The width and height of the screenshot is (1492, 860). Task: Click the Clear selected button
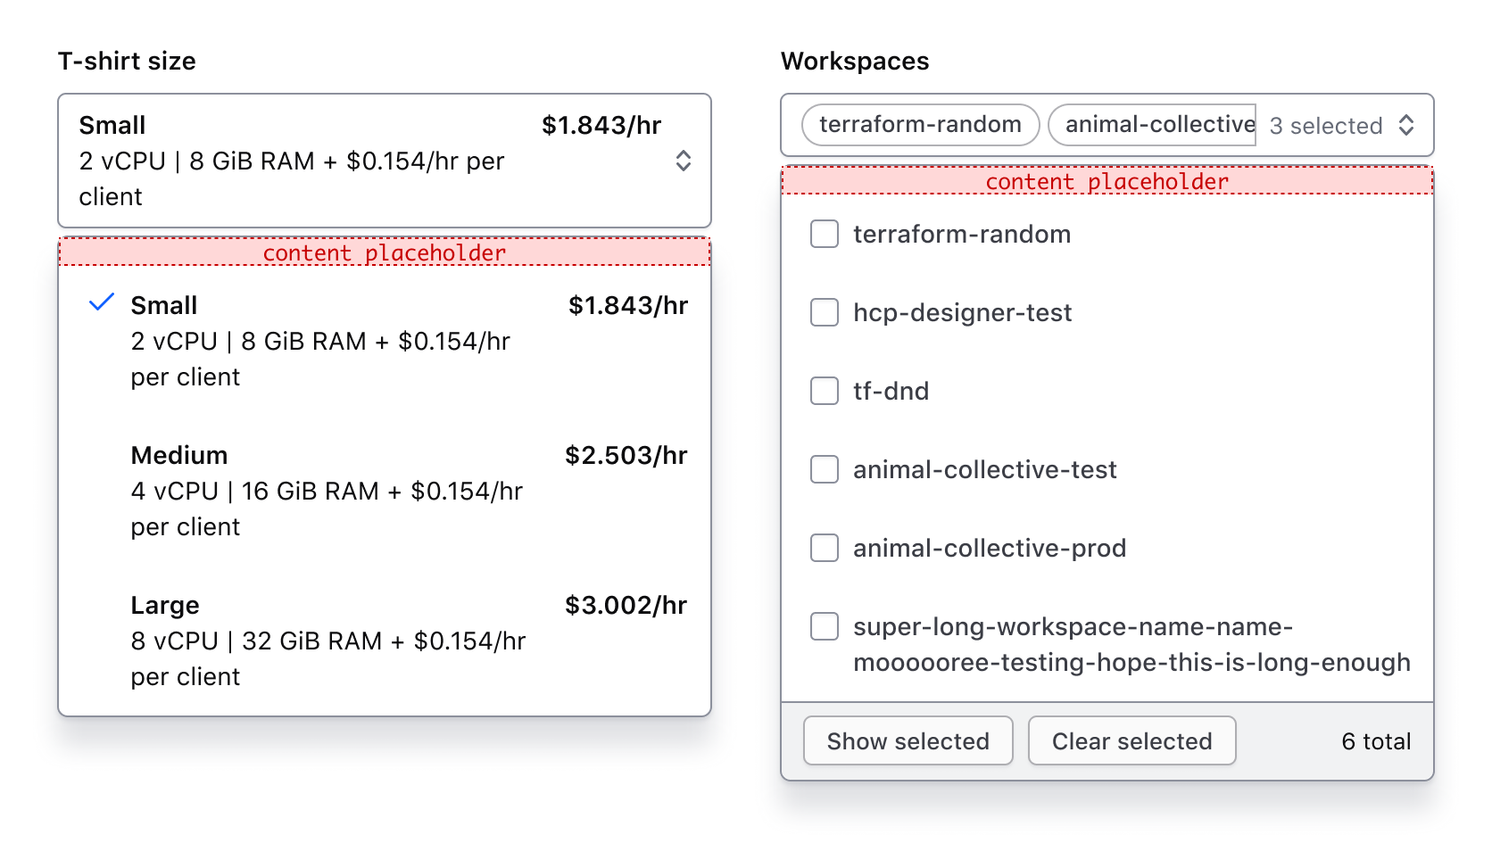[x=1131, y=740]
